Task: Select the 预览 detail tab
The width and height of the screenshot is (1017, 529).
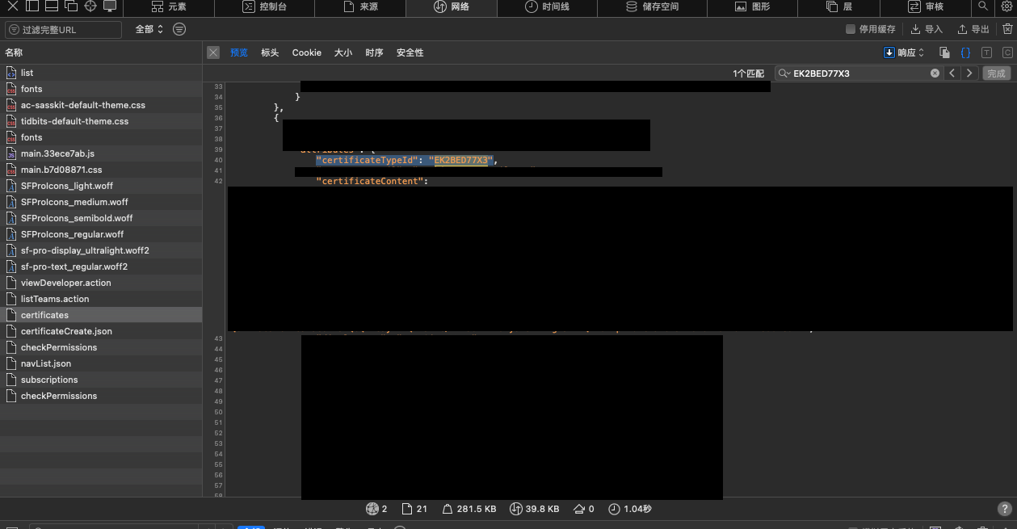Action: point(239,52)
